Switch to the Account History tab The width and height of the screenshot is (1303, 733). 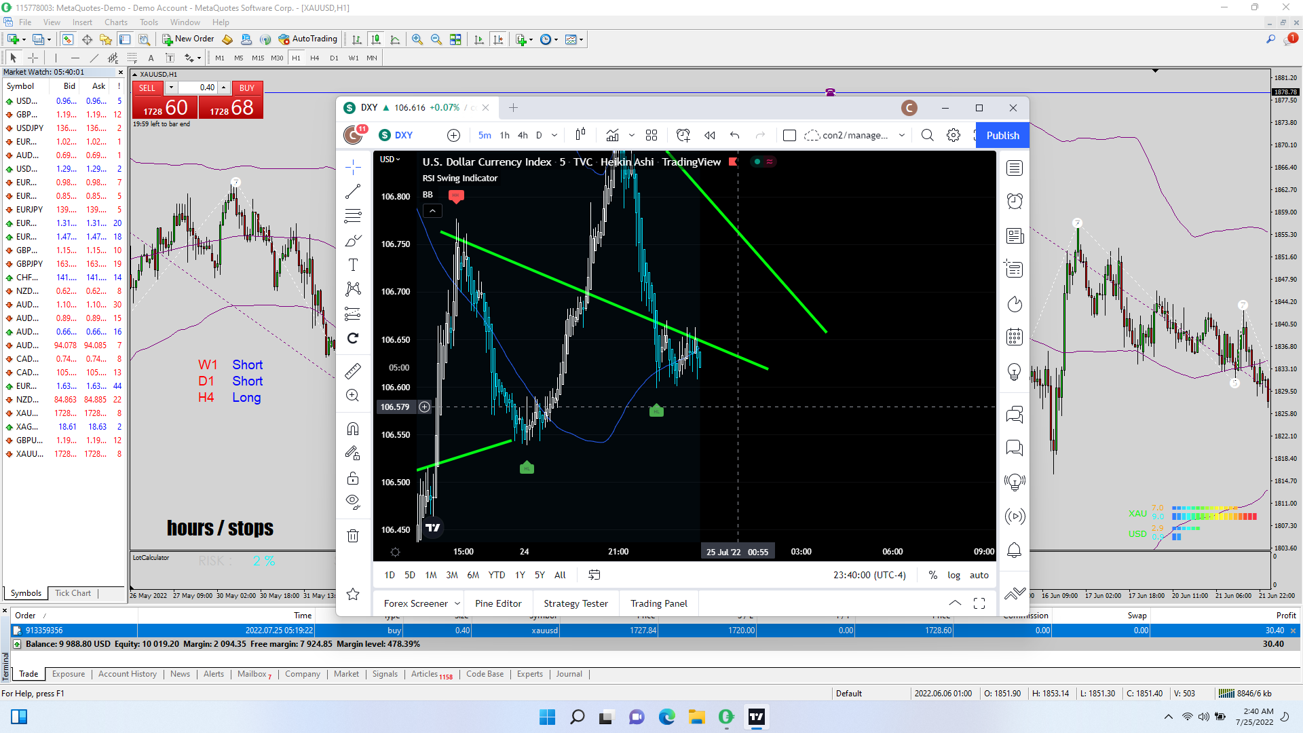[x=127, y=674]
